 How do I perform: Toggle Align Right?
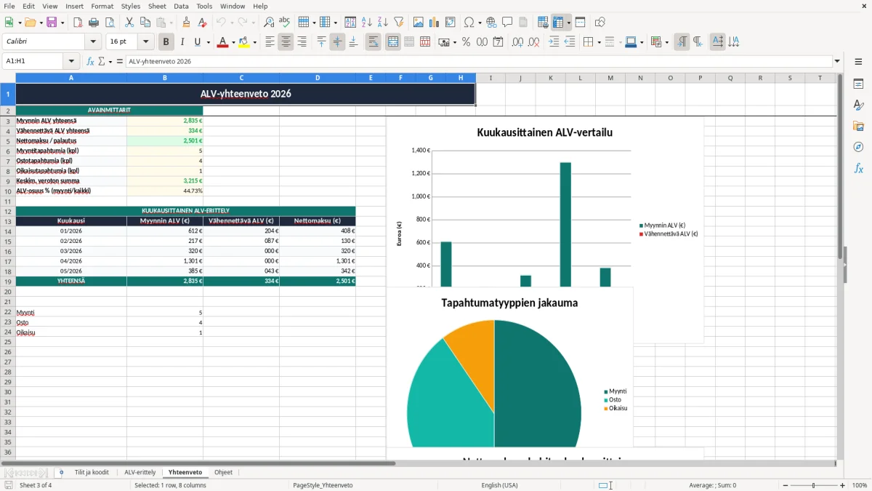click(302, 42)
